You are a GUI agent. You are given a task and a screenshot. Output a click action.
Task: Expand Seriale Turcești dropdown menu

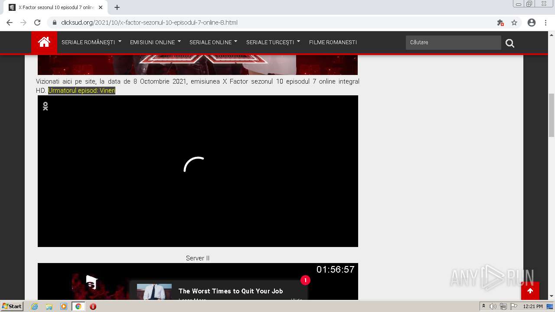tap(273, 42)
